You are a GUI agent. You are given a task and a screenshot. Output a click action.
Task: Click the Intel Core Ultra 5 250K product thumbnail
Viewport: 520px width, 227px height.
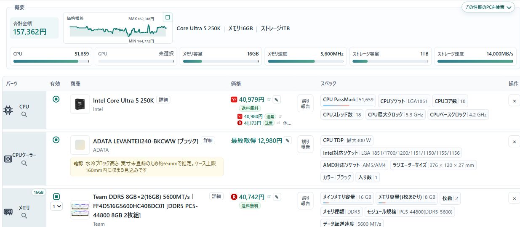(x=80, y=104)
